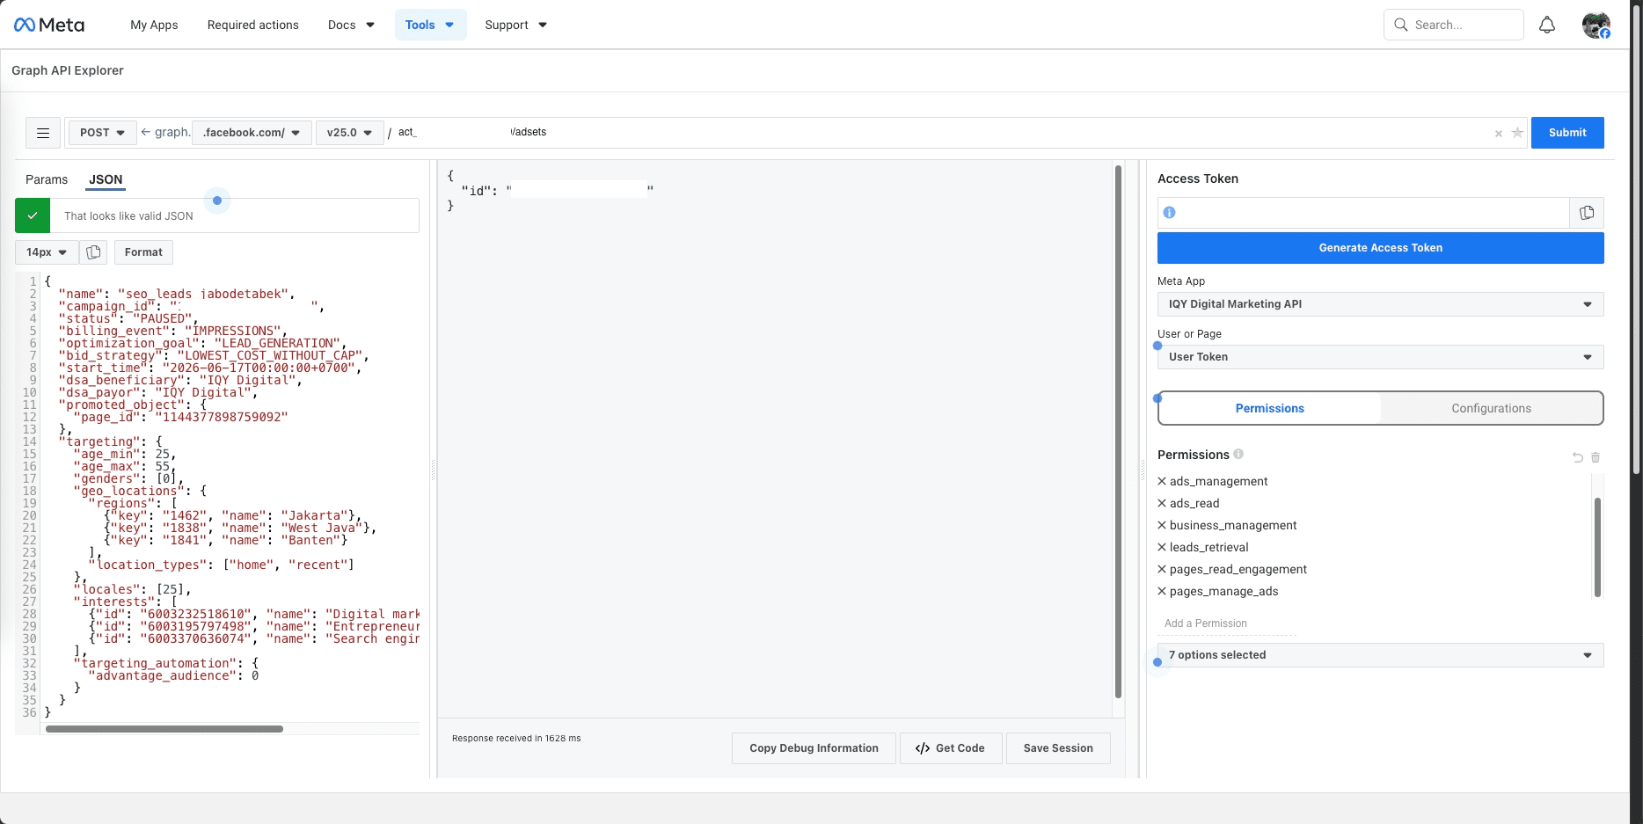Select the JSON tab
The image size is (1643, 824).
tap(106, 179)
